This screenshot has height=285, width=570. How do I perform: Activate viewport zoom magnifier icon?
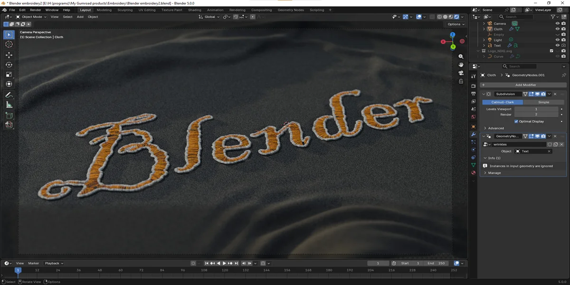[461, 57]
